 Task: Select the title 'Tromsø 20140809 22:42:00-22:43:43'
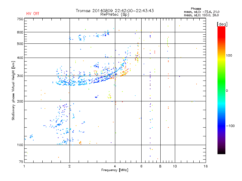coord(115,11)
